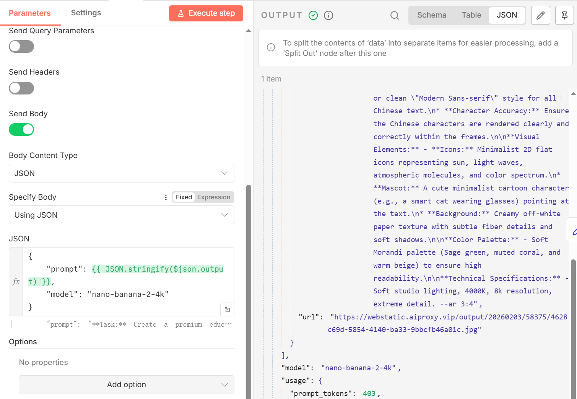This screenshot has height=399, width=577.
Task: Open the Specify Body Using JSON dropdown
Action: click(x=122, y=215)
